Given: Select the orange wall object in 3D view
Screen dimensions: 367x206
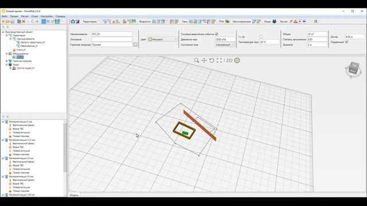Looking at the screenshot, I should 200,126.
